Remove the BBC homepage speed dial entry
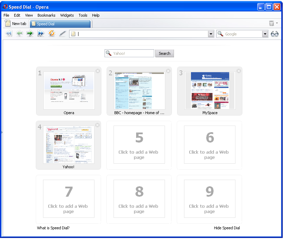Screen dimensions: 283x239 click(168, 71)
